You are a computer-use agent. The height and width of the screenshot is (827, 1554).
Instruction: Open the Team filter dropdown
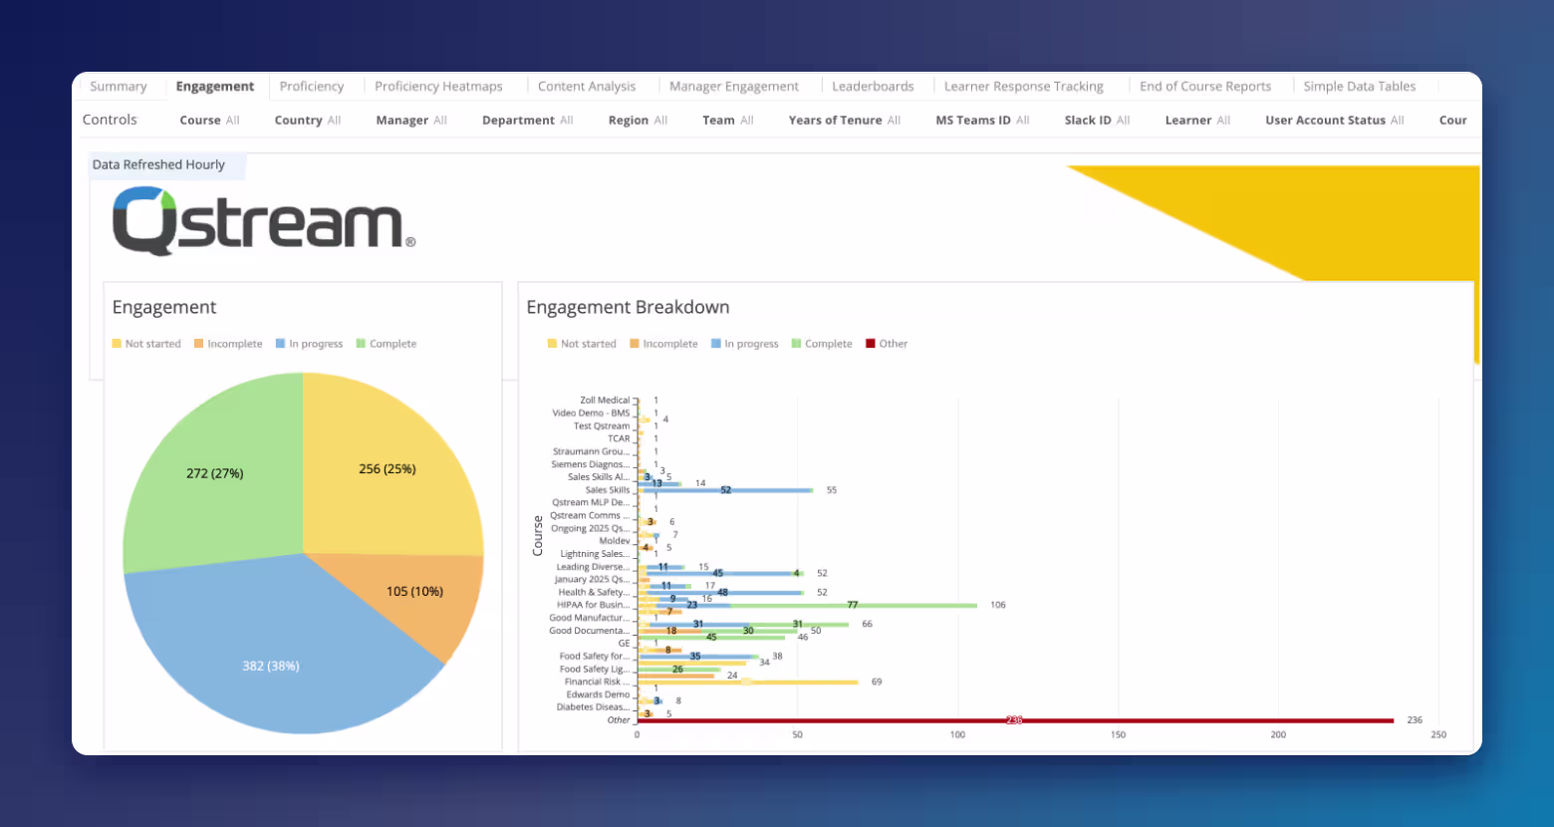[728, 121]
